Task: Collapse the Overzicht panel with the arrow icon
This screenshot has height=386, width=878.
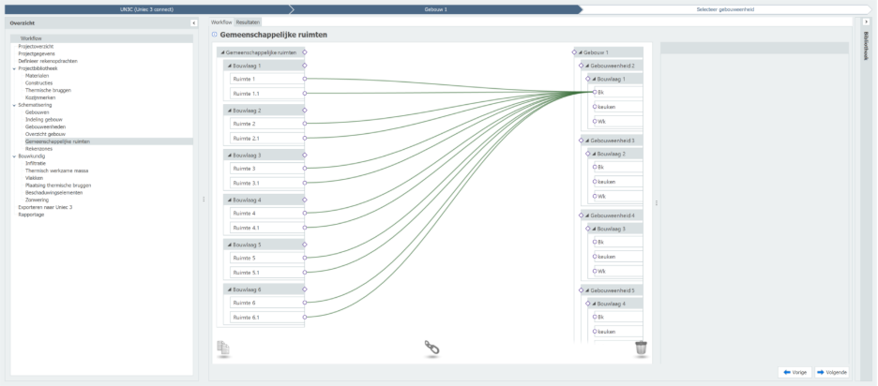Action: coord(193,22)
